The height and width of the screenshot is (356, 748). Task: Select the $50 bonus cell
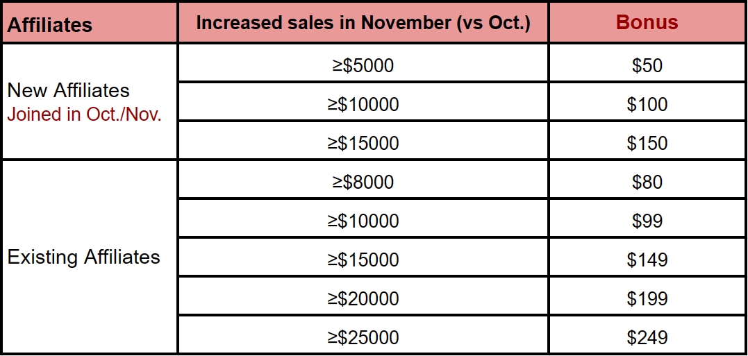(647, 63)
